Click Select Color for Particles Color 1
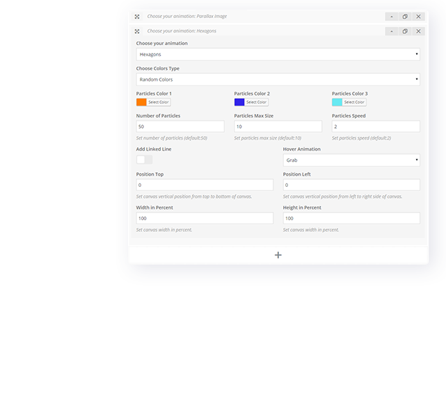This screenshot has height=396, width=446. click(x=158, y=102)
